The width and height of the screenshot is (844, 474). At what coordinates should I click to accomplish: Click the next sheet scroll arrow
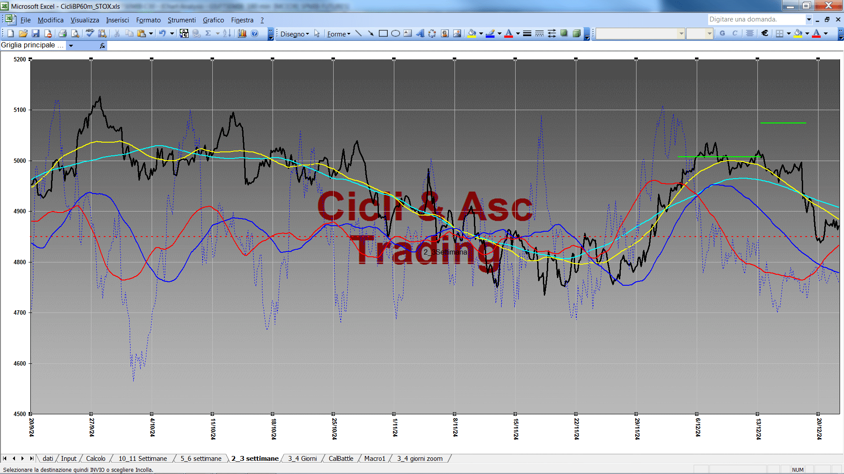pos(22,458)
